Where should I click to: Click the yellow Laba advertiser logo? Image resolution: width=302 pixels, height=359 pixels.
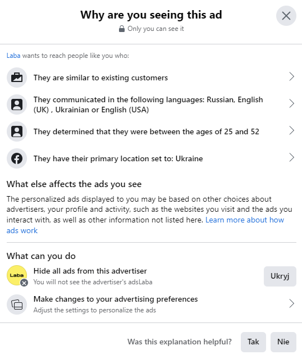click(x=17, y=275)
